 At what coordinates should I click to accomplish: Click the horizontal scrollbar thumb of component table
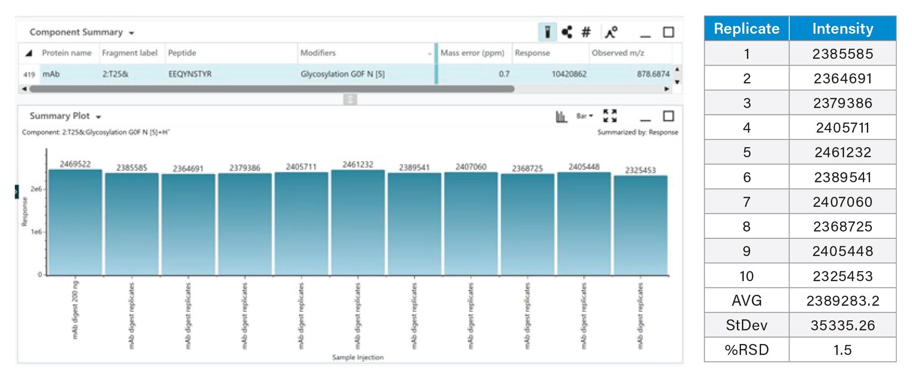click(272, 89)
